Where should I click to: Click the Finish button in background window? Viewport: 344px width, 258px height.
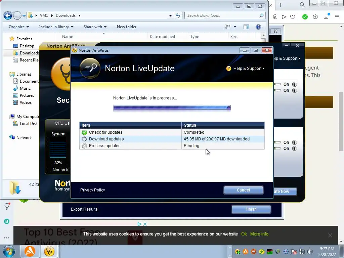(x=251, y=209)
